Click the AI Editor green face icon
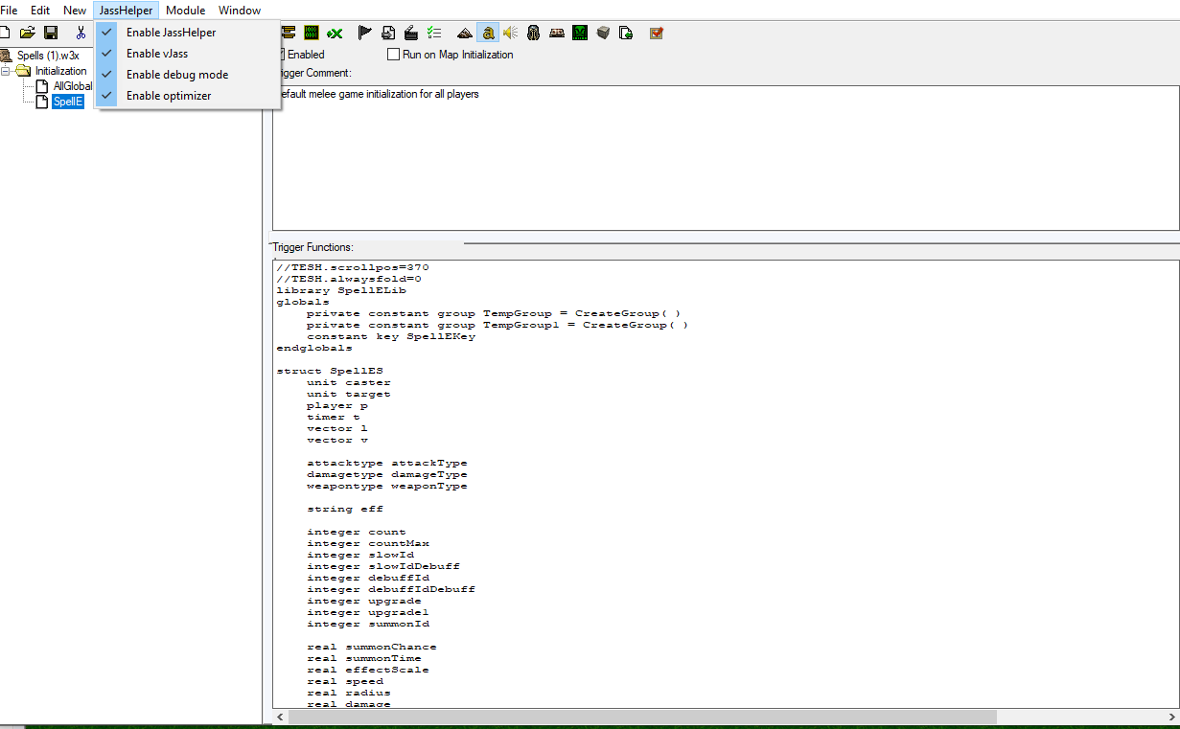This screenshot has width=1180, height=729. pyautogui.click(x=580, y=34)
